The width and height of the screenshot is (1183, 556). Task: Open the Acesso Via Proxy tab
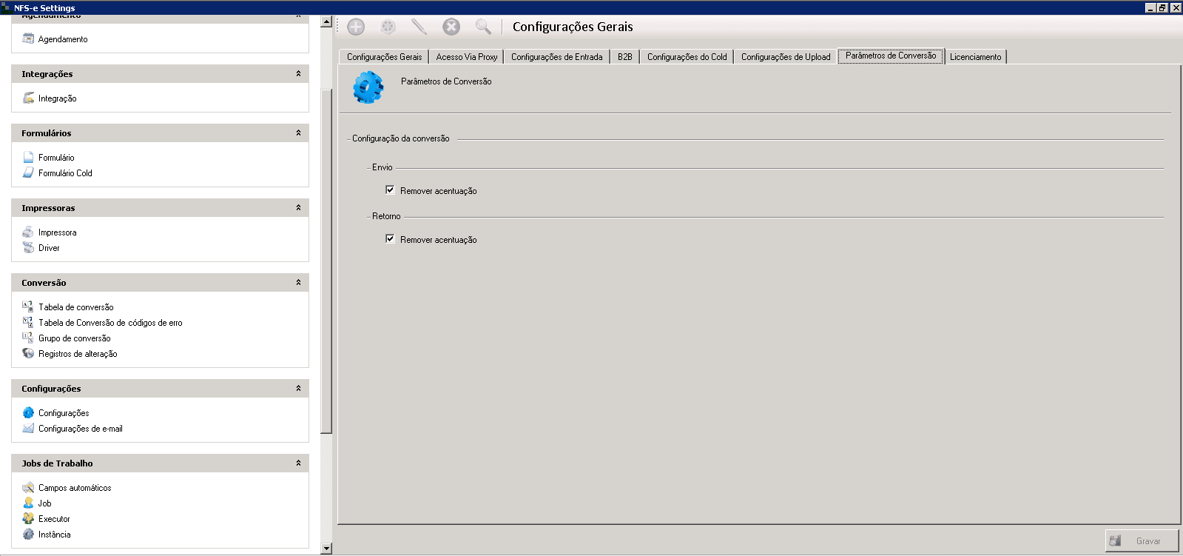coord(466,57)
